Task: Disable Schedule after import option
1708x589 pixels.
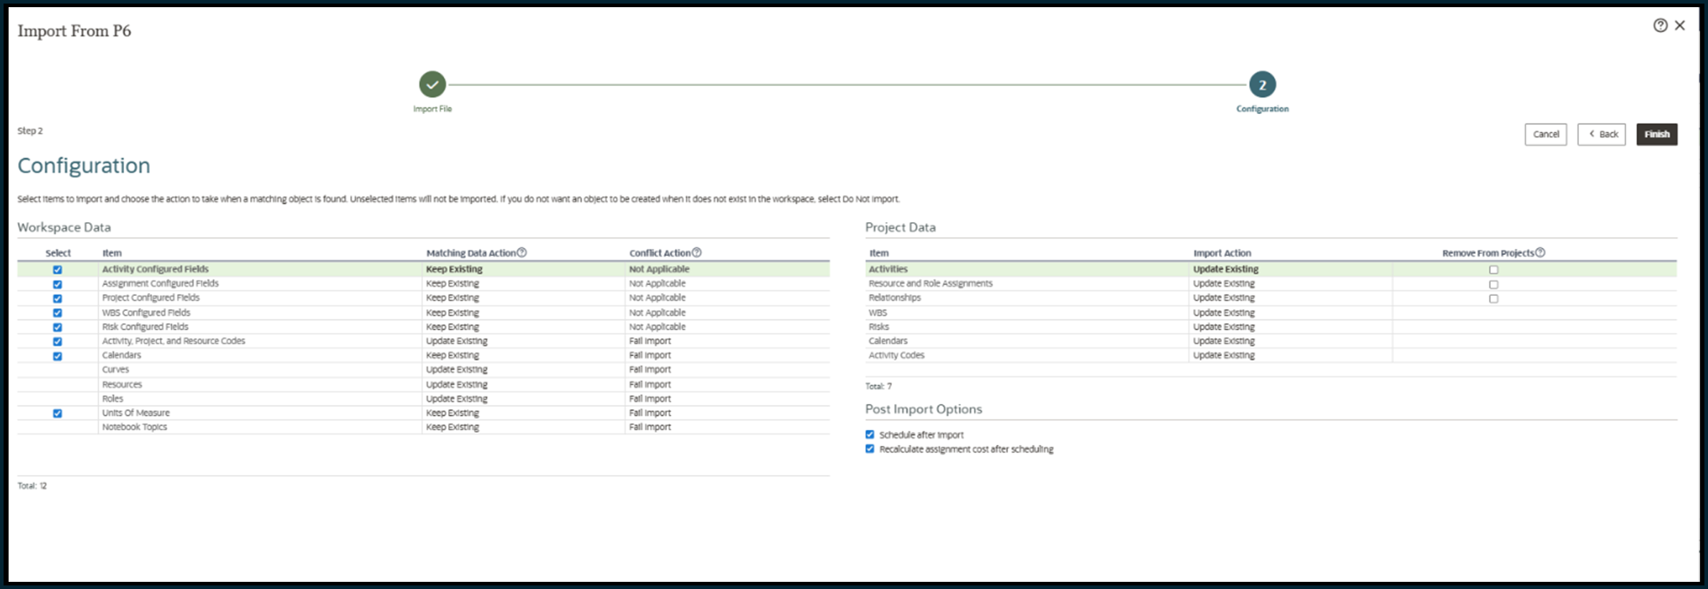Action: [x=870, y=434]
